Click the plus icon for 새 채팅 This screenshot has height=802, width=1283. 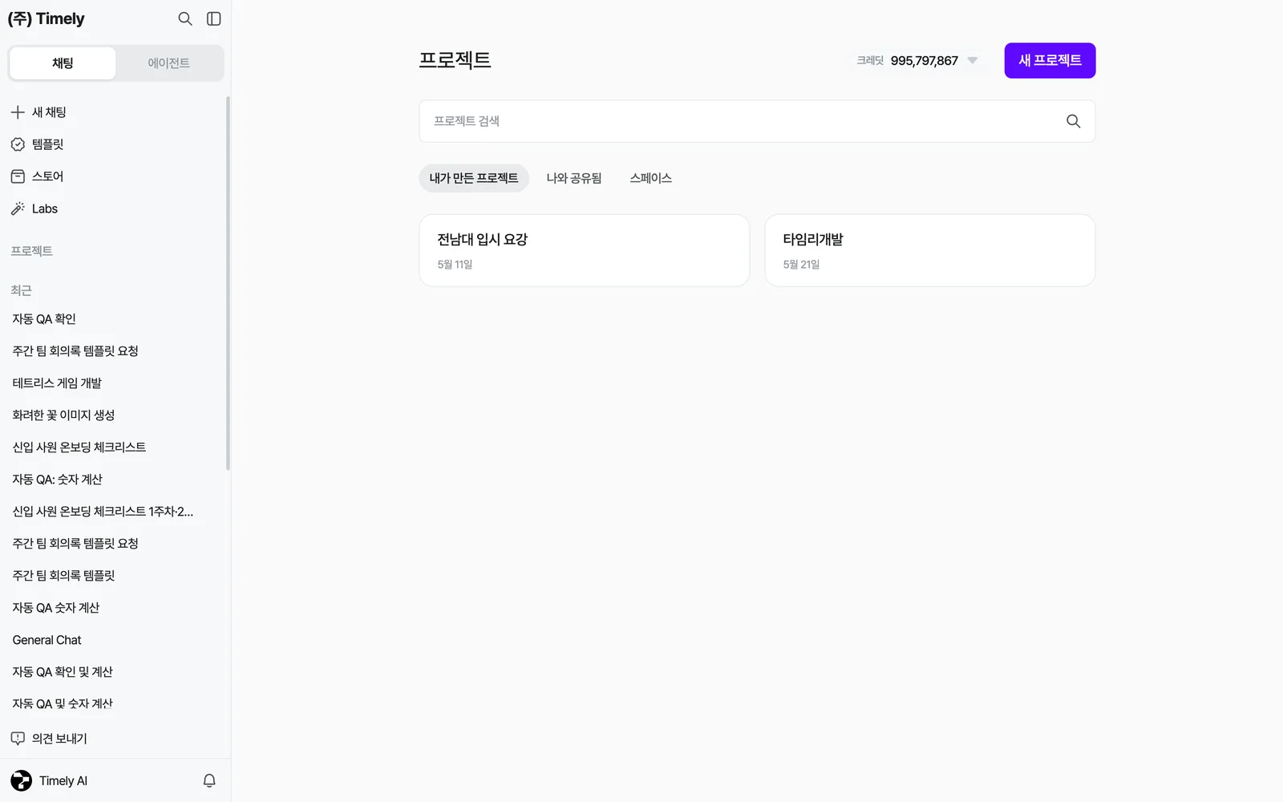[18, 112]
